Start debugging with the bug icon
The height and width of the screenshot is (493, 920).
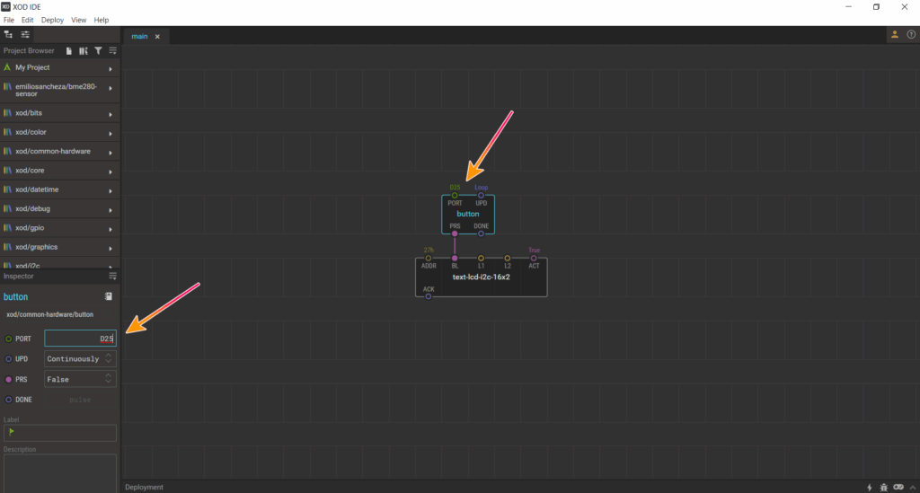(884, 487)
